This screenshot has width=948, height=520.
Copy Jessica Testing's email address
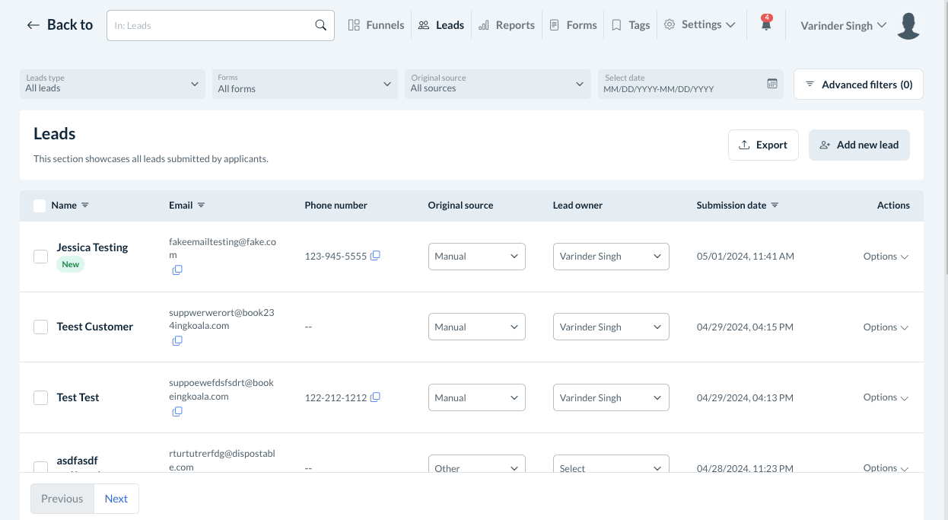click(x=177, y=270)
